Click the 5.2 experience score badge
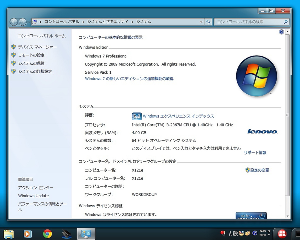 pos(137,116)
